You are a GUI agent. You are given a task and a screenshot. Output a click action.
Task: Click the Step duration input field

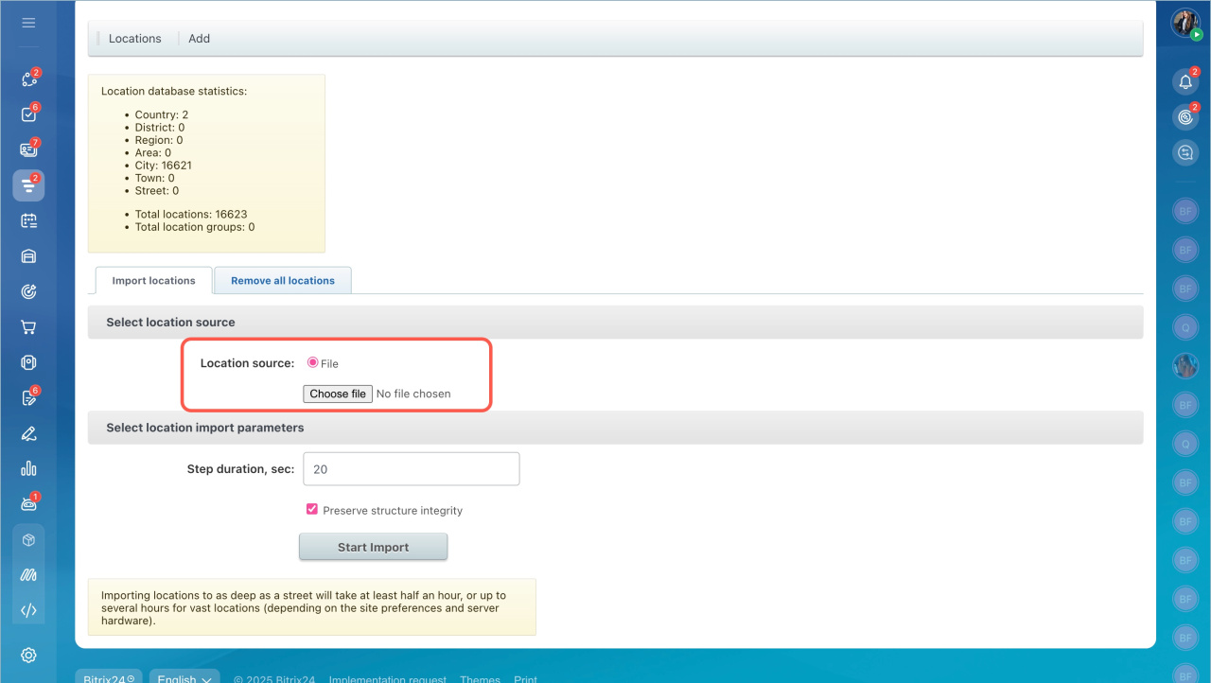(x=411, y=469)
